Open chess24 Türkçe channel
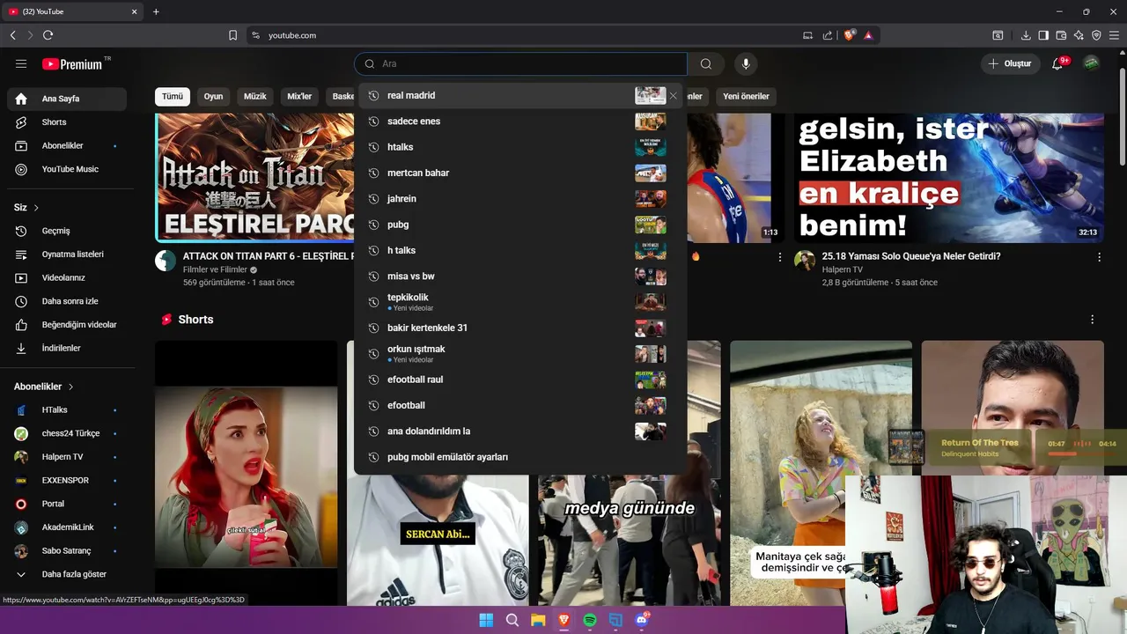The height and width of the screenshot is (634, 1127). 67,433
